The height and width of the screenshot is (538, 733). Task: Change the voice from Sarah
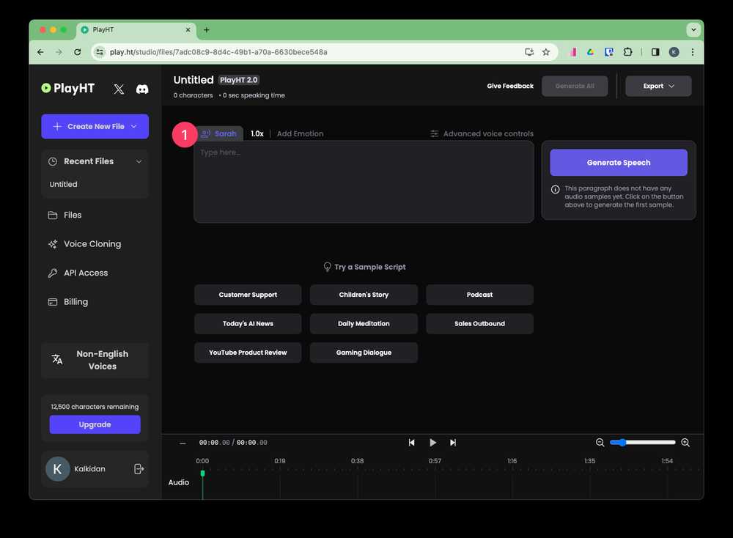[219, 133]
